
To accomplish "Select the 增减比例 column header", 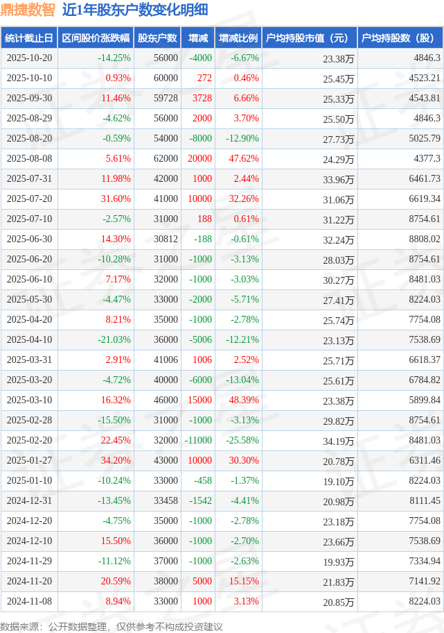I will coord(238,38).
